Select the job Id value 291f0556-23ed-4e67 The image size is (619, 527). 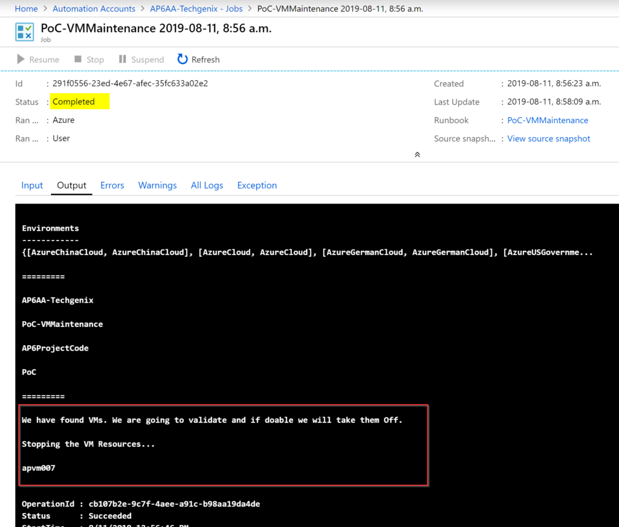point(131,83)
